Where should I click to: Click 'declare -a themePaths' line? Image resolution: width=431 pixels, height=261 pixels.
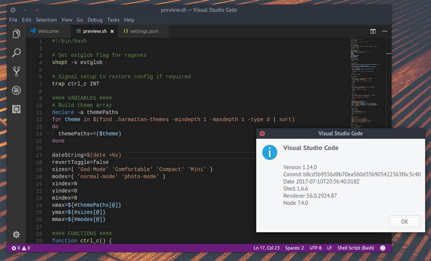coord(85,112)
